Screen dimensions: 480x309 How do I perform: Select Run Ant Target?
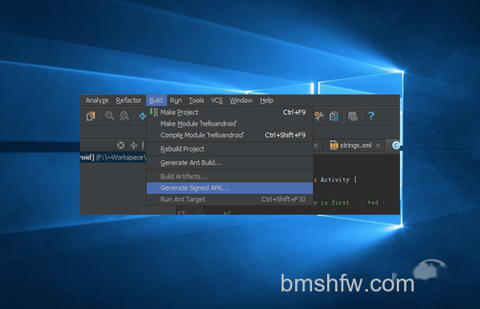pyautogui.click(x=230, y=200)
